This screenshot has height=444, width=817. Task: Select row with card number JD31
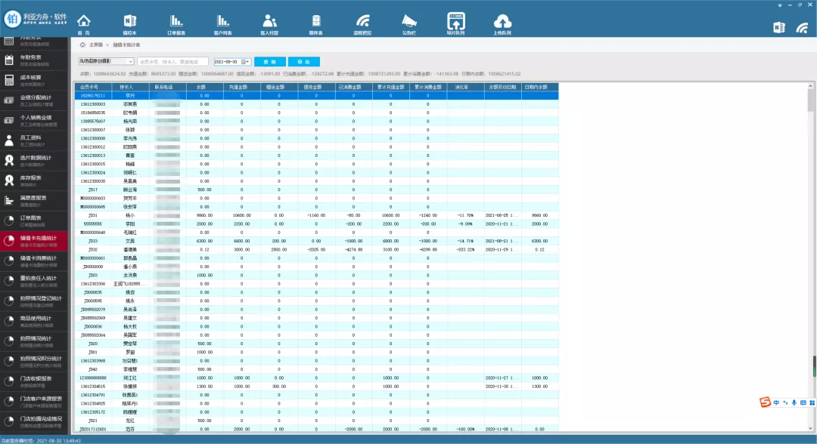[316, 215]
